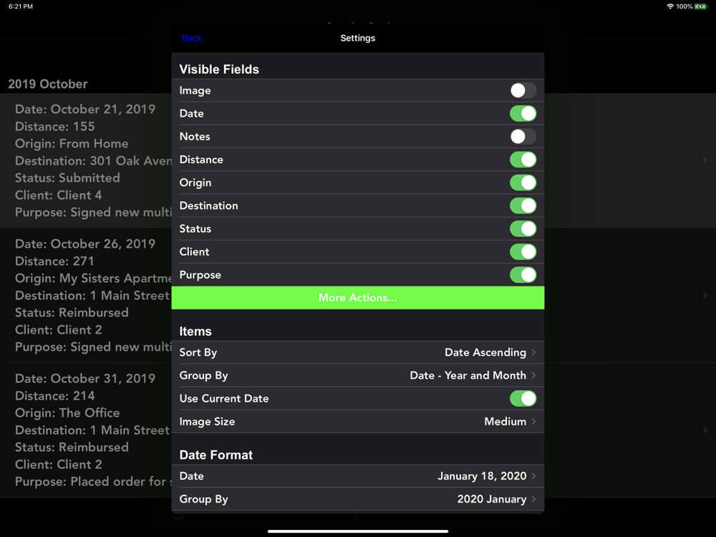Tap disclosure arrow of October 21 entry
The height and width of the screenshot is (537, 716).
tap(705, 160)
